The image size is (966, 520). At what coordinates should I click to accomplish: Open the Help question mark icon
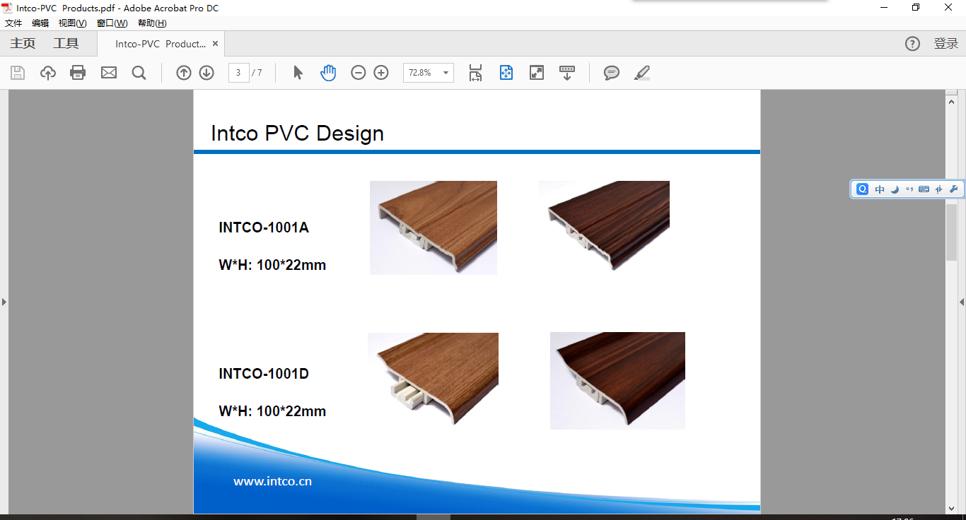(x=912, y=44)
